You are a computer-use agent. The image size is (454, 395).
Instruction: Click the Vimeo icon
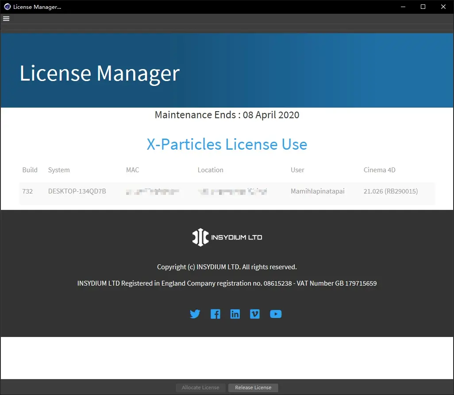click(x=255, y=314)
